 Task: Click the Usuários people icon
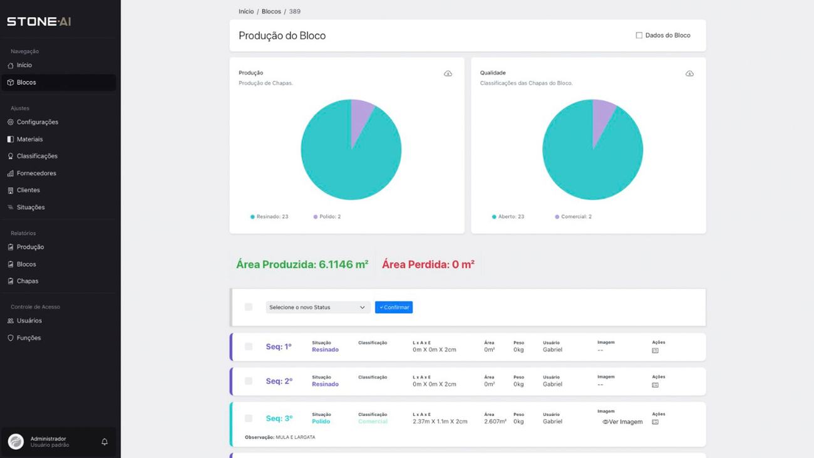click(x=11, y=321)
